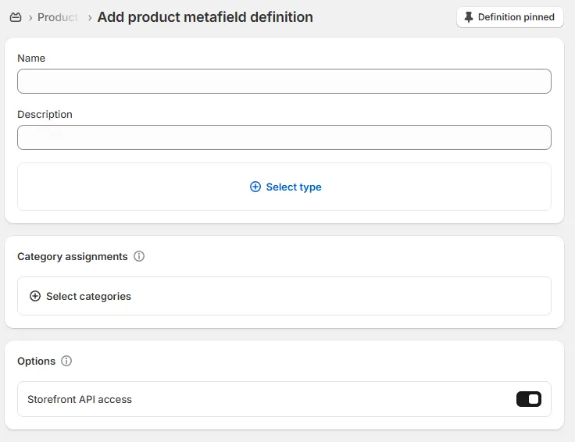Click the plus icon beside Select type
The width and height of the screenshot is (575, 442).
(255, 187)
